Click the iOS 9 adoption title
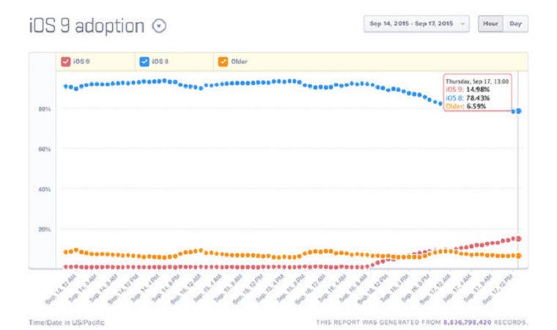The width and height of the screenshot is (557, 330). point(86,26)
